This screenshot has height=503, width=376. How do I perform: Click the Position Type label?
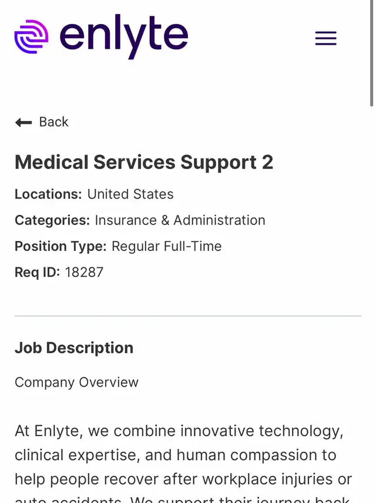coord(61,246)
